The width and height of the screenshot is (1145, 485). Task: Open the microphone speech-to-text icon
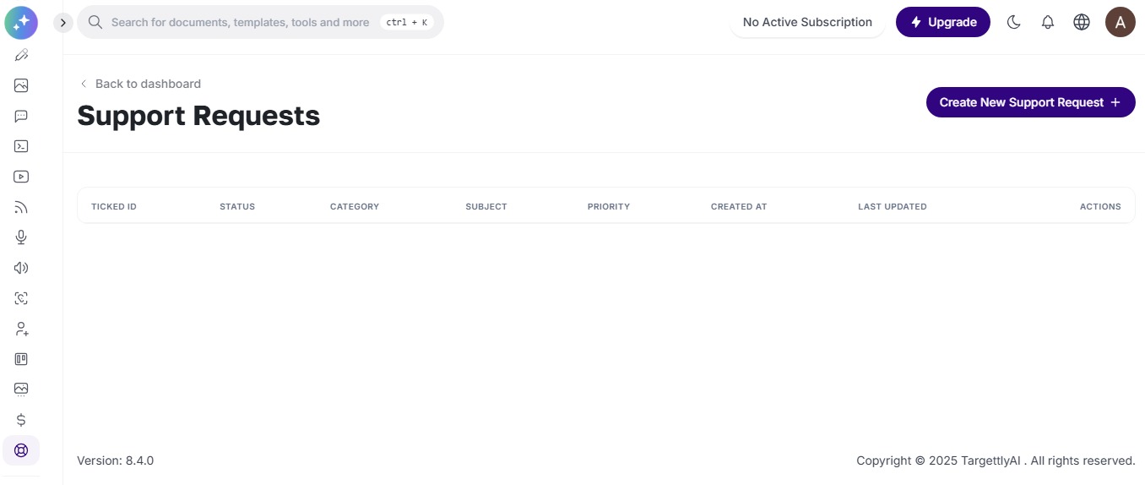coord(21,237)
